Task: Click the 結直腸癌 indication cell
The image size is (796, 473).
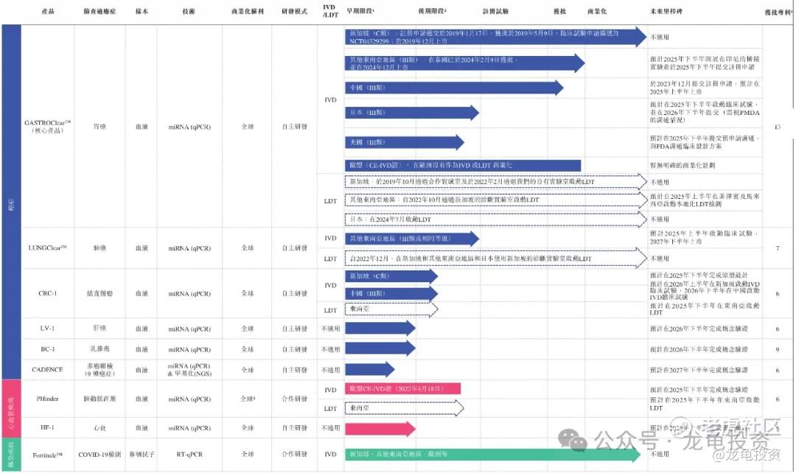Action: point(99,293)
